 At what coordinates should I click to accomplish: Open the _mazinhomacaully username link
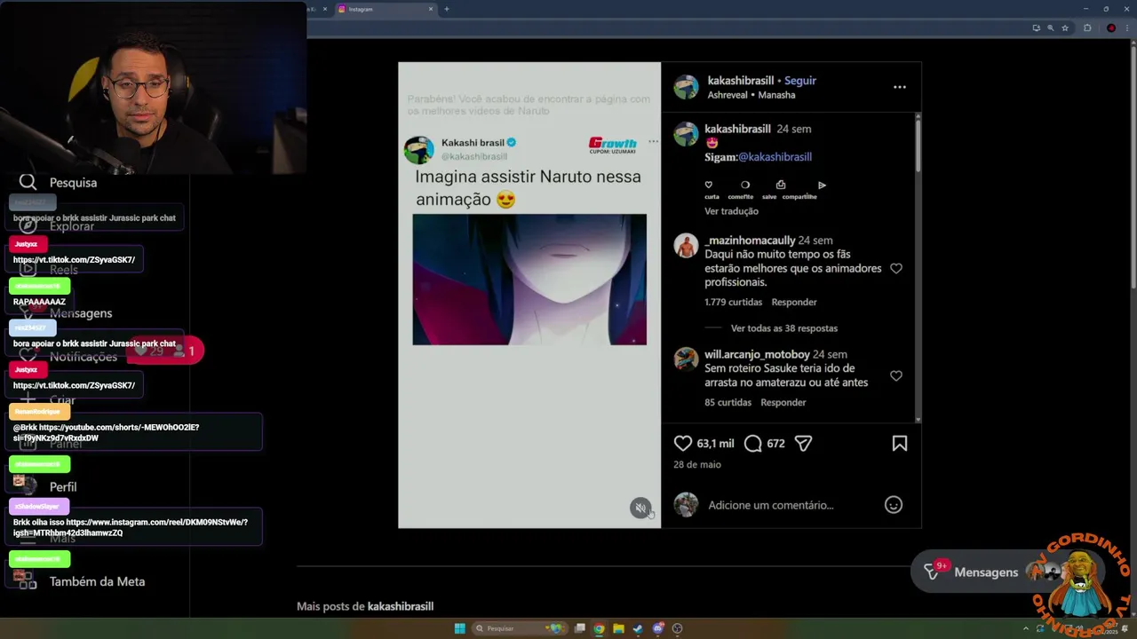(x=750, y=241)
